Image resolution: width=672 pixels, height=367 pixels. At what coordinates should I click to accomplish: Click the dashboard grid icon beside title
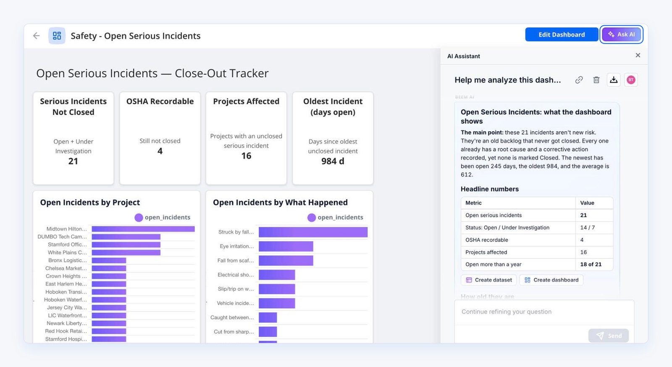(57, 36)
